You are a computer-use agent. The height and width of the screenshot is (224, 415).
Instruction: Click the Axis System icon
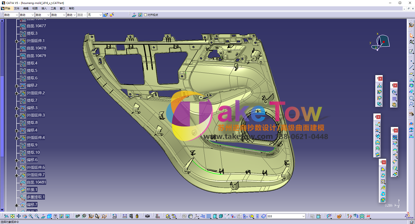click(196, 216)
